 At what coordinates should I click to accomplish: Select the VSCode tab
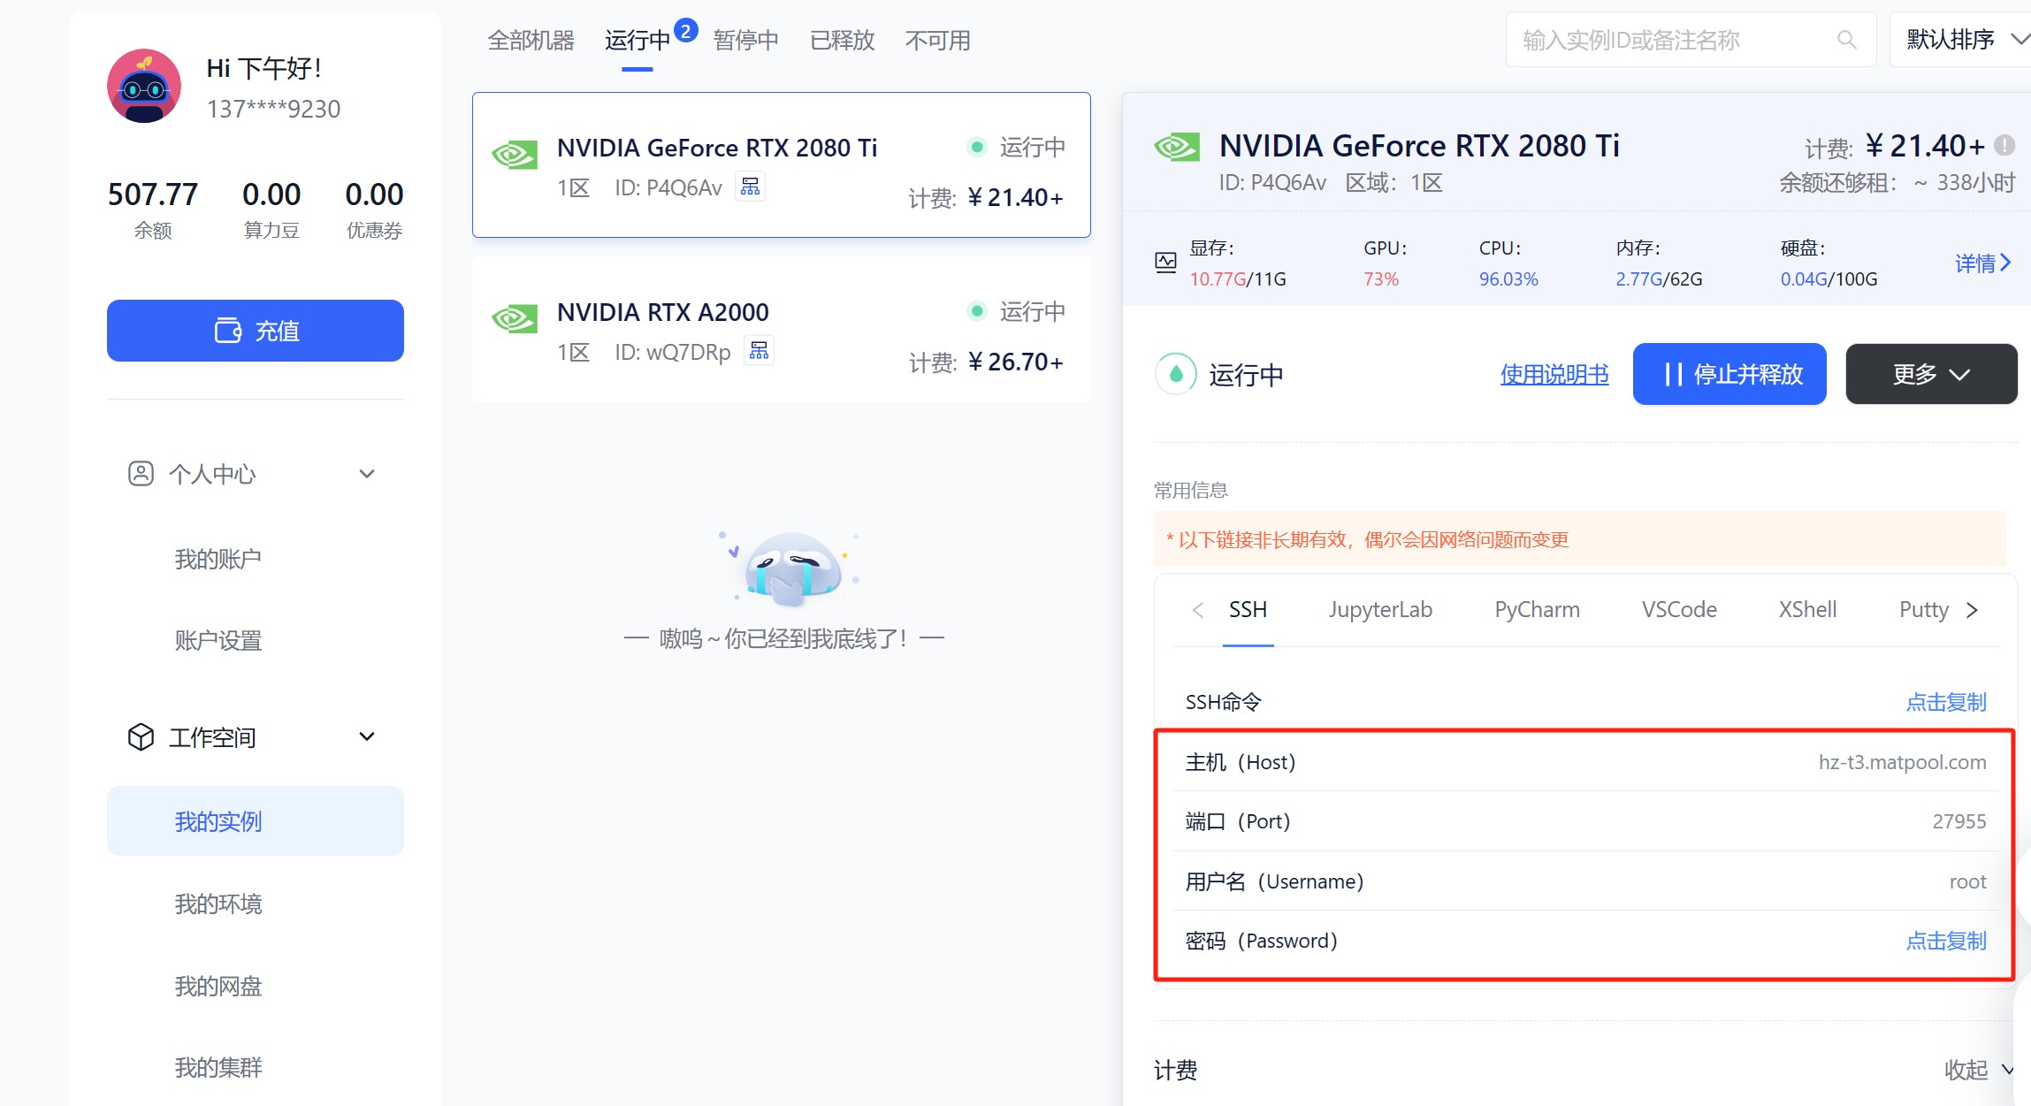click(x=1679, y=609)
